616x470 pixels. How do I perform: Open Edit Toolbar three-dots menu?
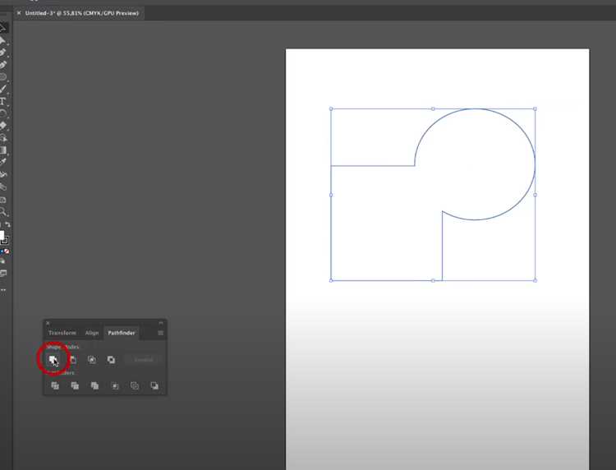3,289
